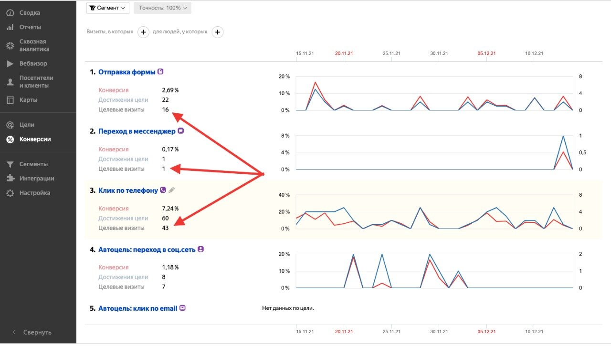Viewport: 611px width, 348px height.
Task: Open Карты section icon in sidebar
Action: 10,100
